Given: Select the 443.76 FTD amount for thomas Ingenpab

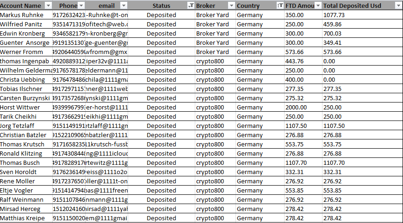Looking at the screenshot, I should 303,61.
